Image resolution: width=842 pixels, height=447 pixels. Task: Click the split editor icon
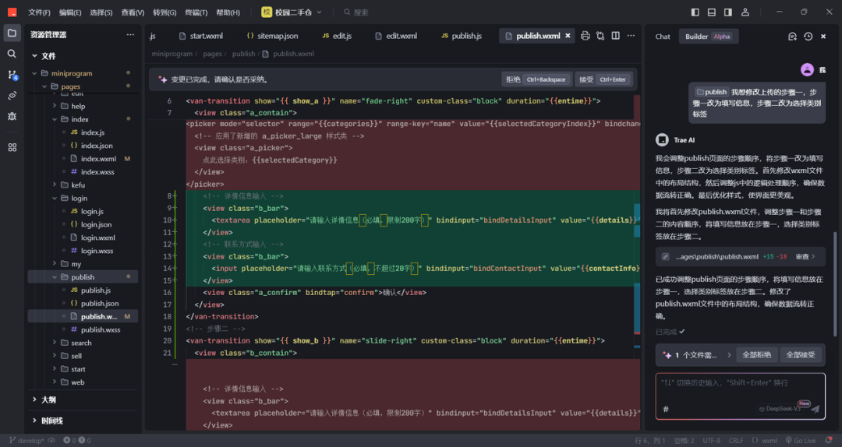click(x=615, y=36)
